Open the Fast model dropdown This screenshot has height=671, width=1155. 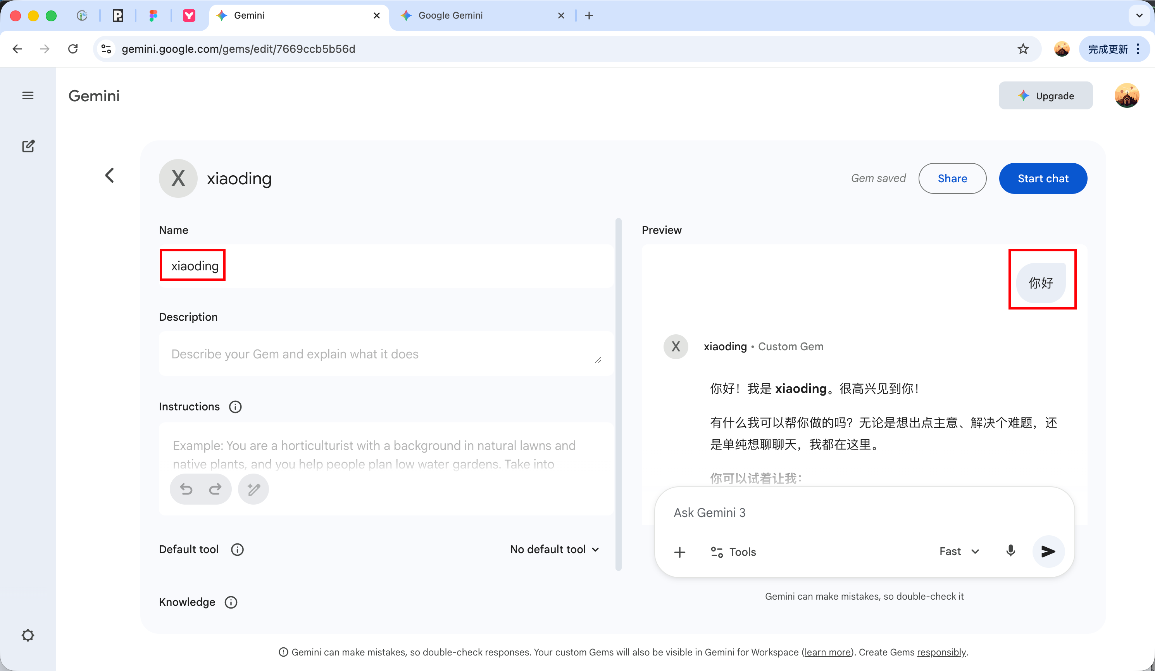point(958,551)
